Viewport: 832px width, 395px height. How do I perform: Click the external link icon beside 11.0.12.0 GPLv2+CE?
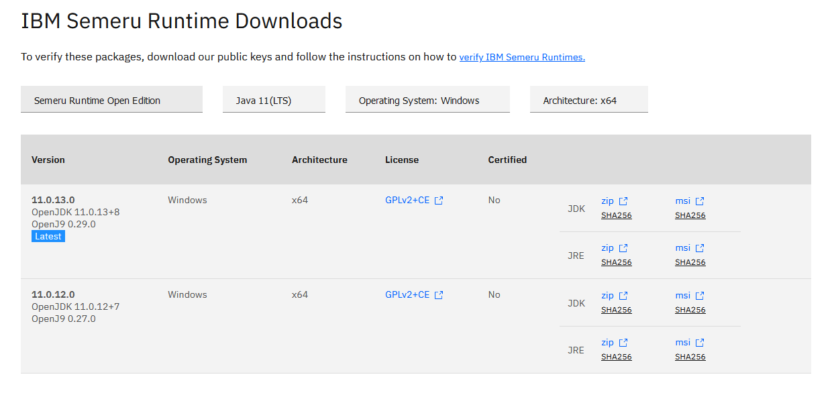[439, 294]
